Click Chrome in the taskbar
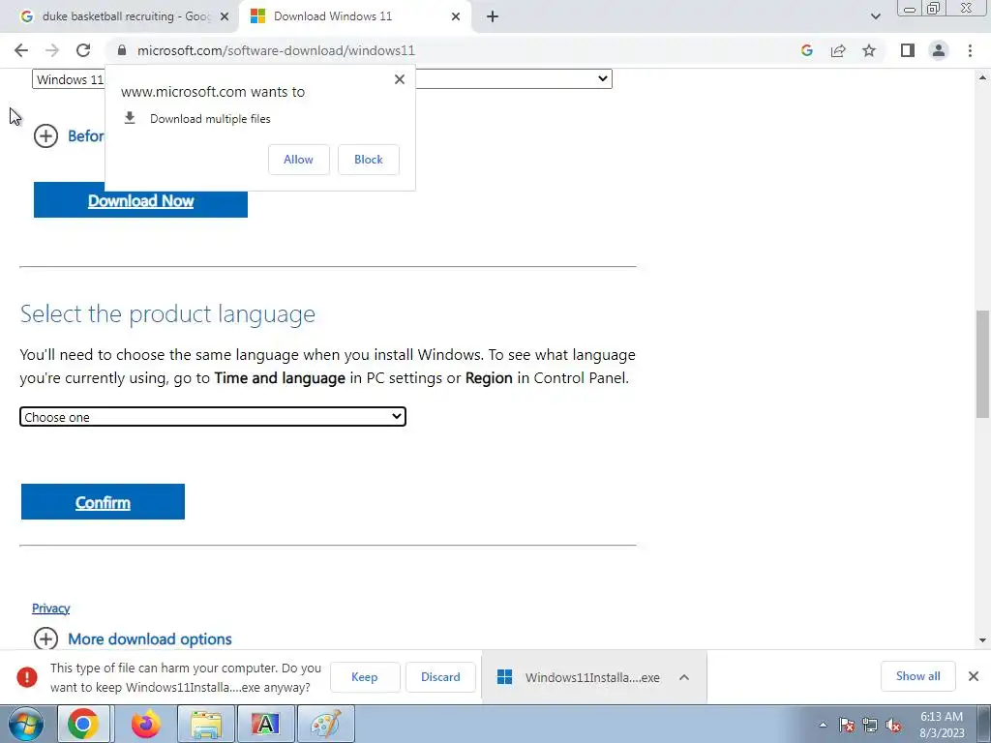991x743 pixels. coord(83,724)
